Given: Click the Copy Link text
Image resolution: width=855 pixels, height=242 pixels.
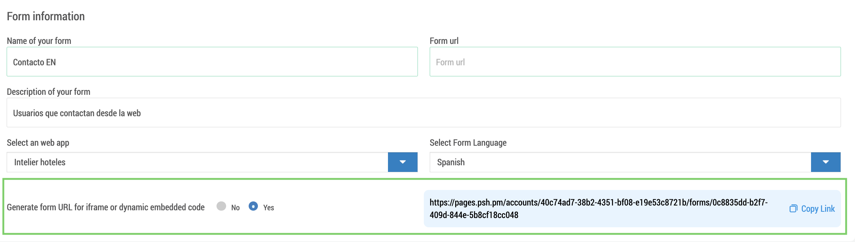Looking at the screenshot, I should tap(818, 209).
